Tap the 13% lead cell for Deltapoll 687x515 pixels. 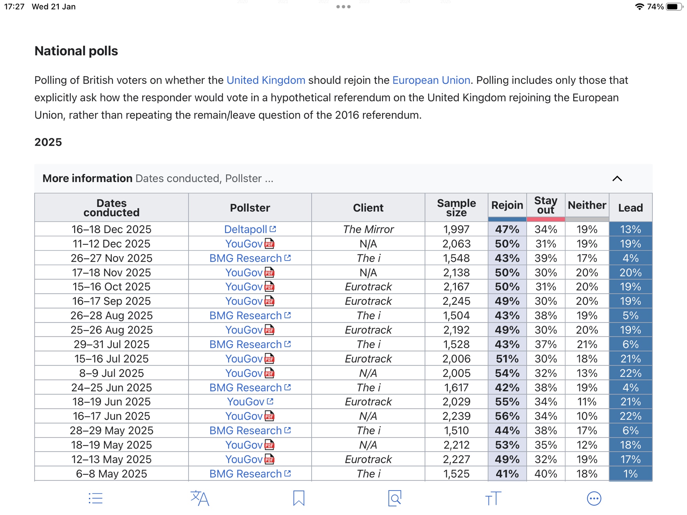[630, 229]
